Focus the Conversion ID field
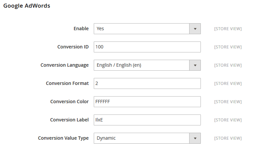Screen dimensions: 266x144 147,47
